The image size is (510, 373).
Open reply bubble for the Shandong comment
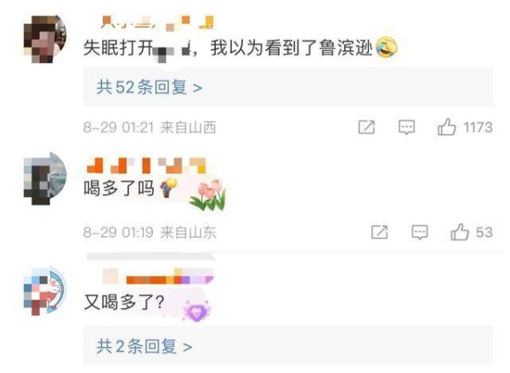420,232
